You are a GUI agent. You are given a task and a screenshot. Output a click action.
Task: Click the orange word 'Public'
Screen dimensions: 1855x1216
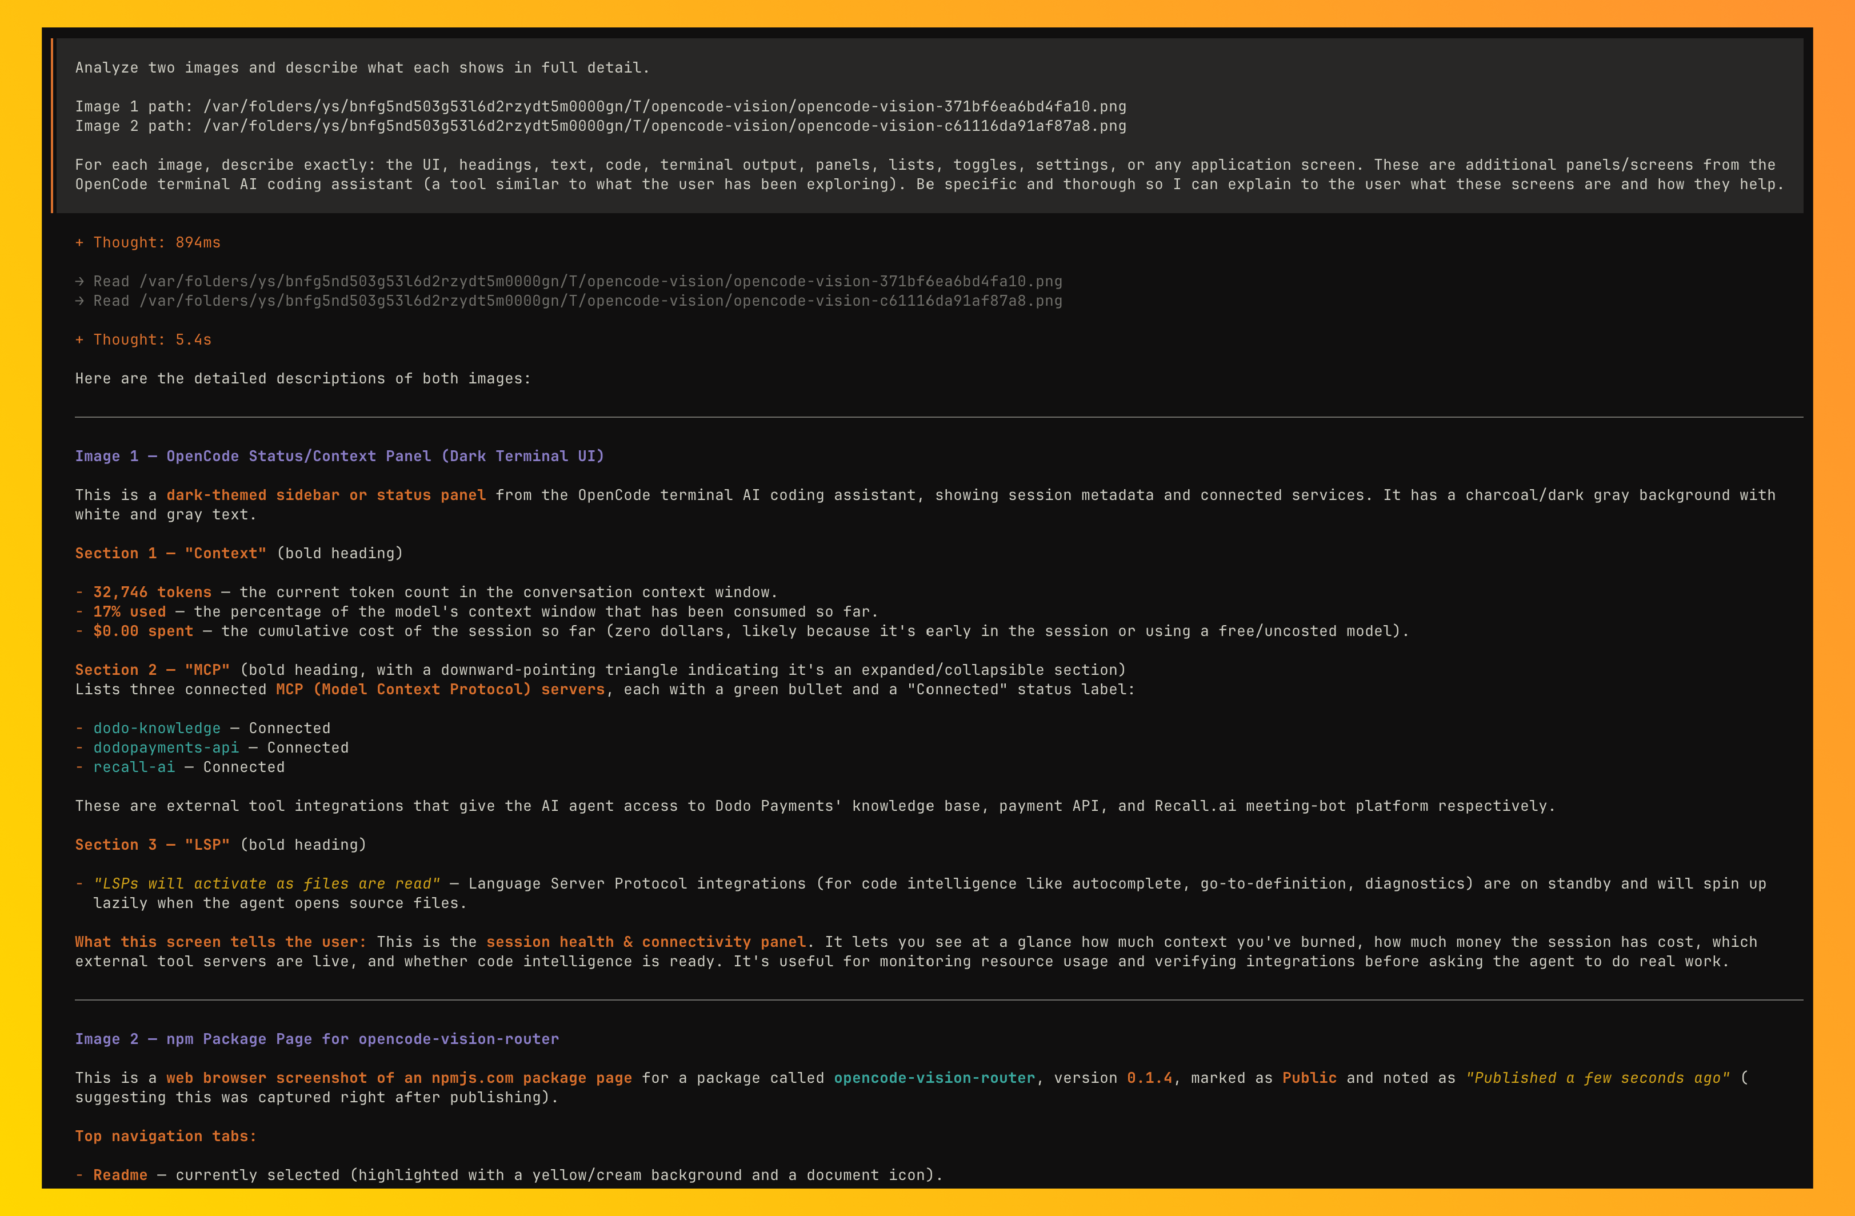(x=1309, y=1078)
